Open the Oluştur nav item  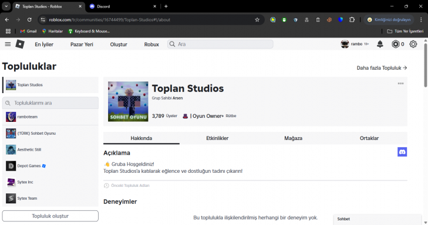pos(119,45)
